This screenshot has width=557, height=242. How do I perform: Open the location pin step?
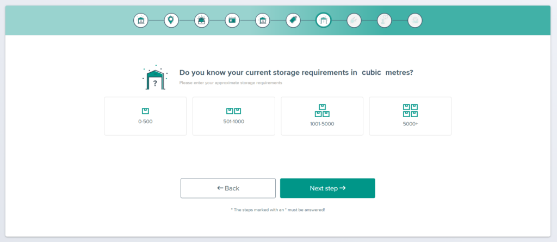171,20
